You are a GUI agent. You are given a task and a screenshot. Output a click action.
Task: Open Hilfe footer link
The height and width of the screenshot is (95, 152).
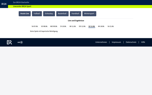pyautogui.click(x=143, y=42)
